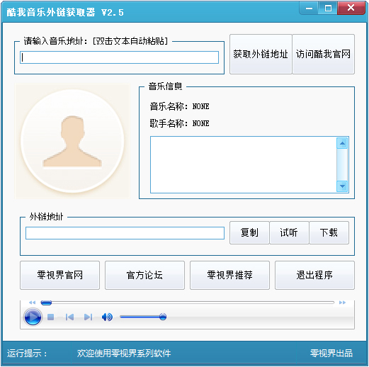This screenshot has width=369, height=367.
Task: Click the fast-forward double-arrow icon
Action: 342,303
